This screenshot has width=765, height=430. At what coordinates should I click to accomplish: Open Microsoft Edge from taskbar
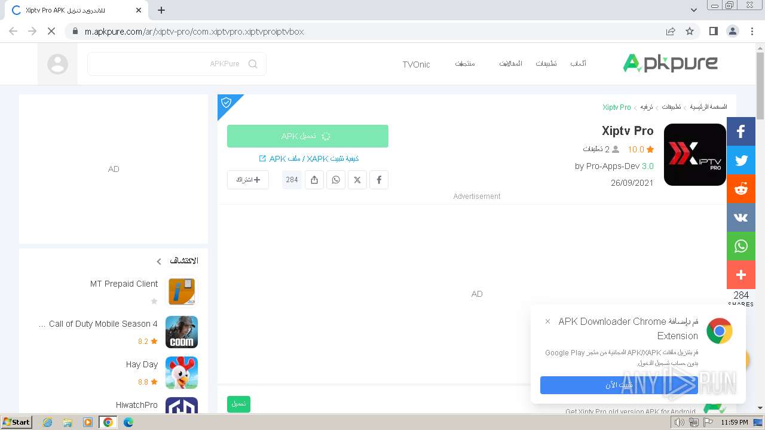point(128,422)
